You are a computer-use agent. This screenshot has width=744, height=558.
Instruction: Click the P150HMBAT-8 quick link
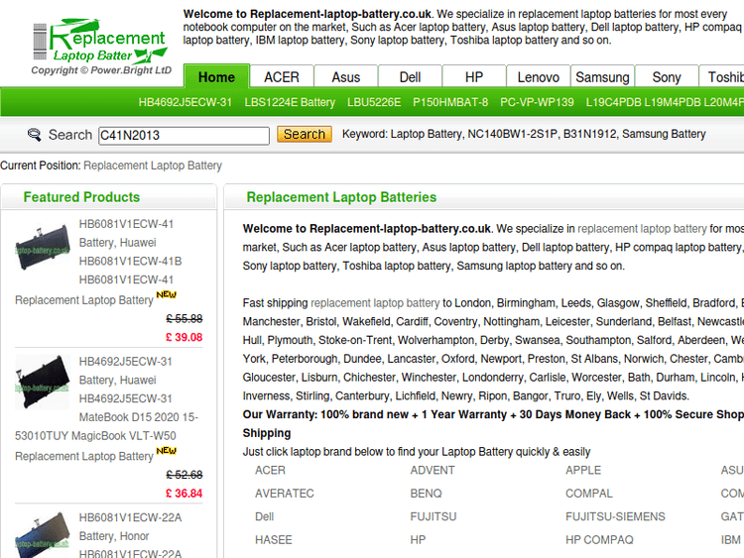[x=450, y=102]
